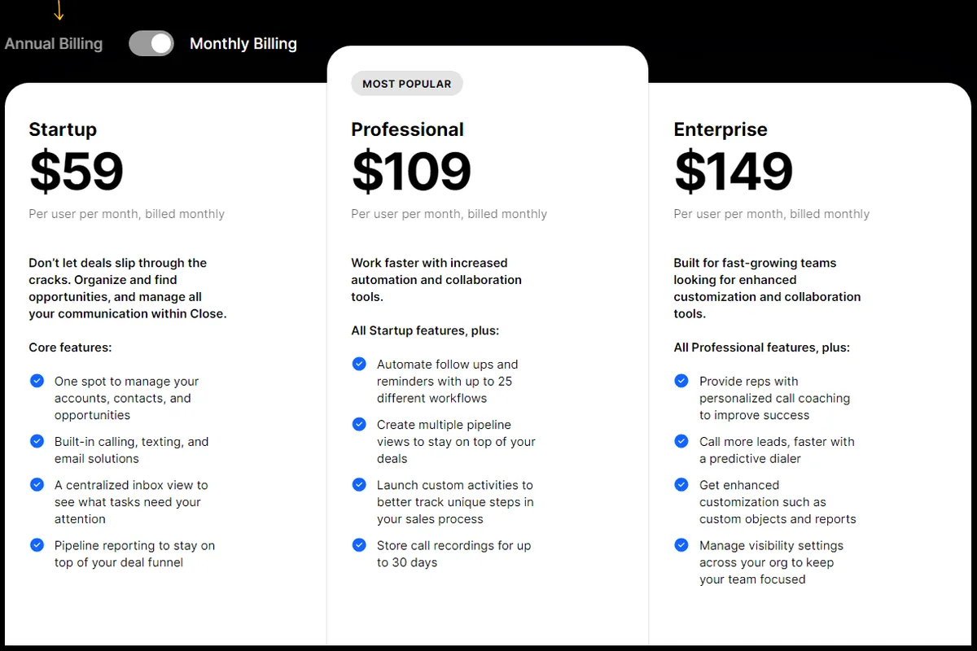Viewport: 977px width, 651px height.
Task: Select checkmark next to "Manage visibility settings" feature
Action: point(681,544)
